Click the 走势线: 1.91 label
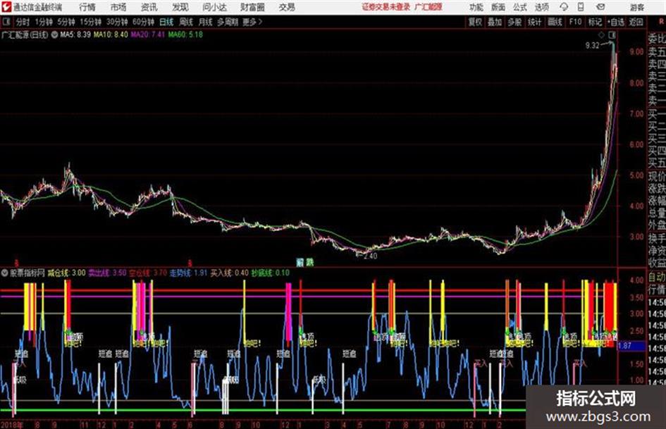Viewport: 666px width, 429px height. click(189, 273)
